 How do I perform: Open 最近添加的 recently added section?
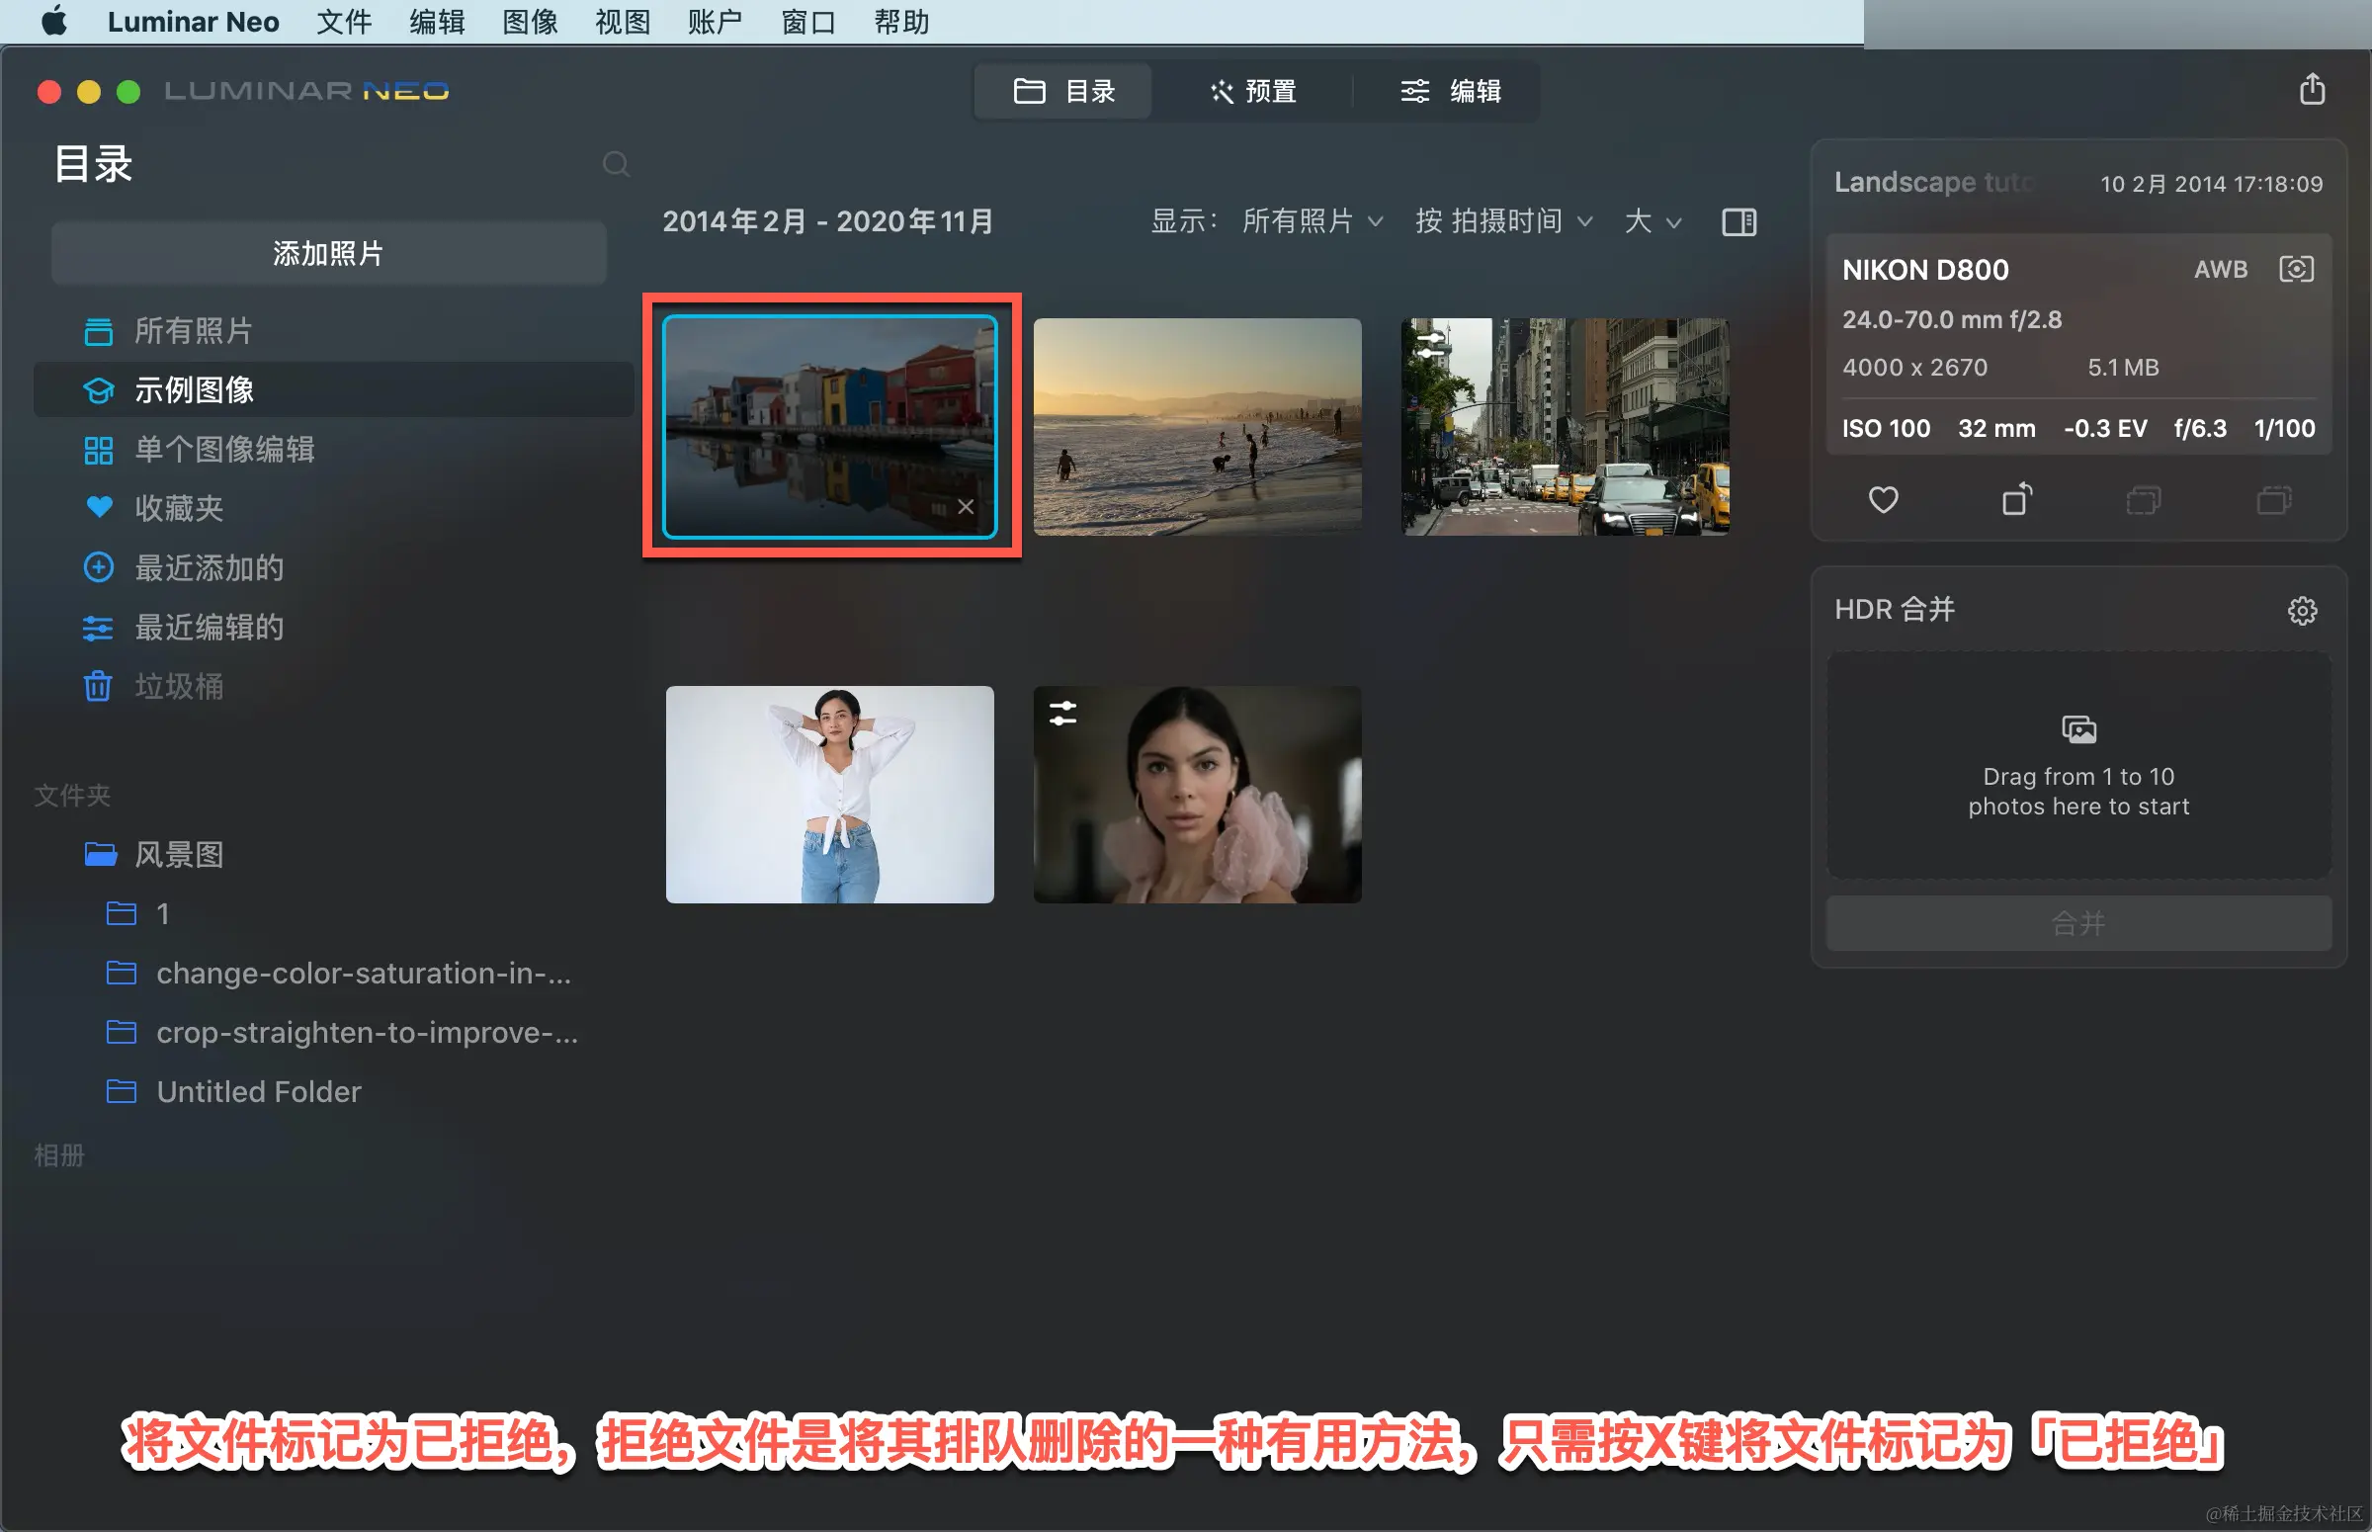[209, 568]
